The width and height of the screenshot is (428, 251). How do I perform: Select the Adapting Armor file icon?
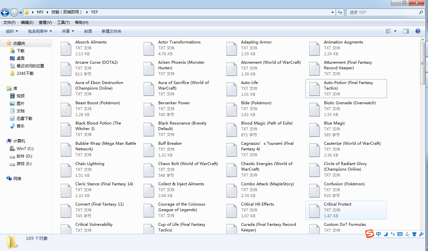click(x=232, y=48)
